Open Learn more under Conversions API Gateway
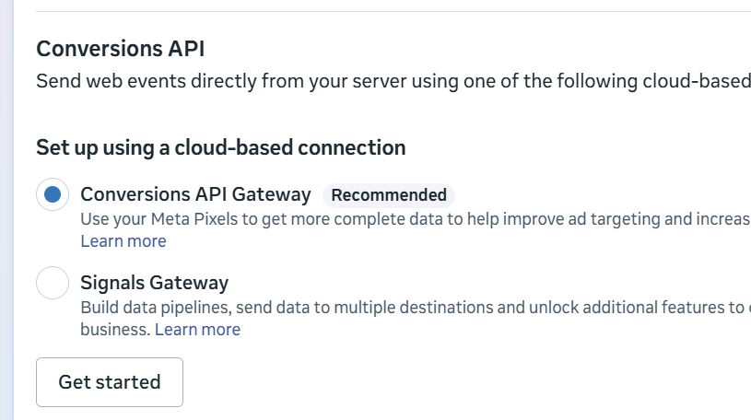 123,241
